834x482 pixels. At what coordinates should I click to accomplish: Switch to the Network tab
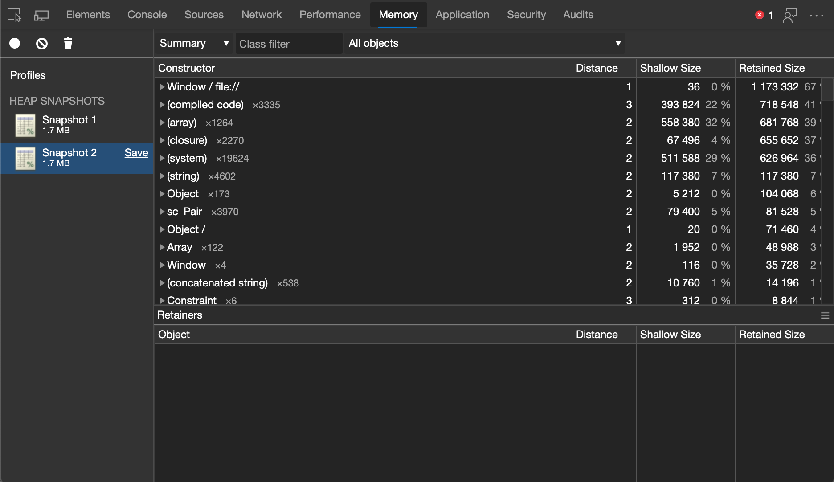point(262,15)
